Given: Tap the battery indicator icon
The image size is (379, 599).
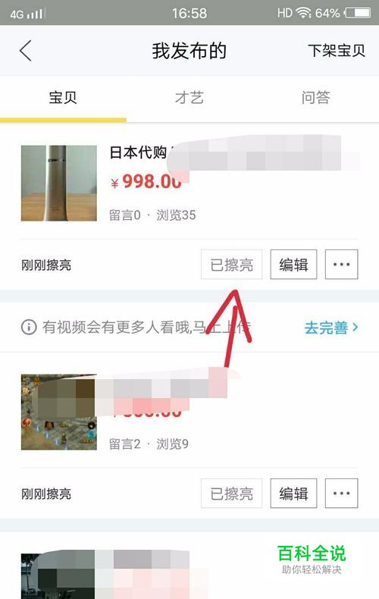Looking at the screenshot, I should pos(358,14).
